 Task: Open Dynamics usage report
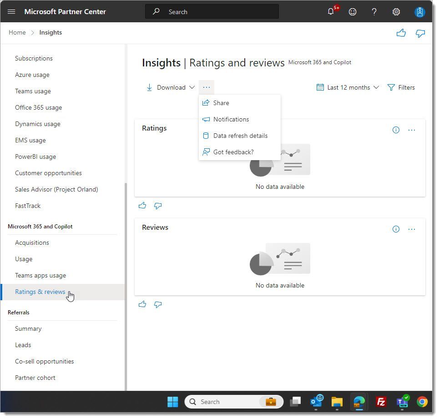coord(38,124)
